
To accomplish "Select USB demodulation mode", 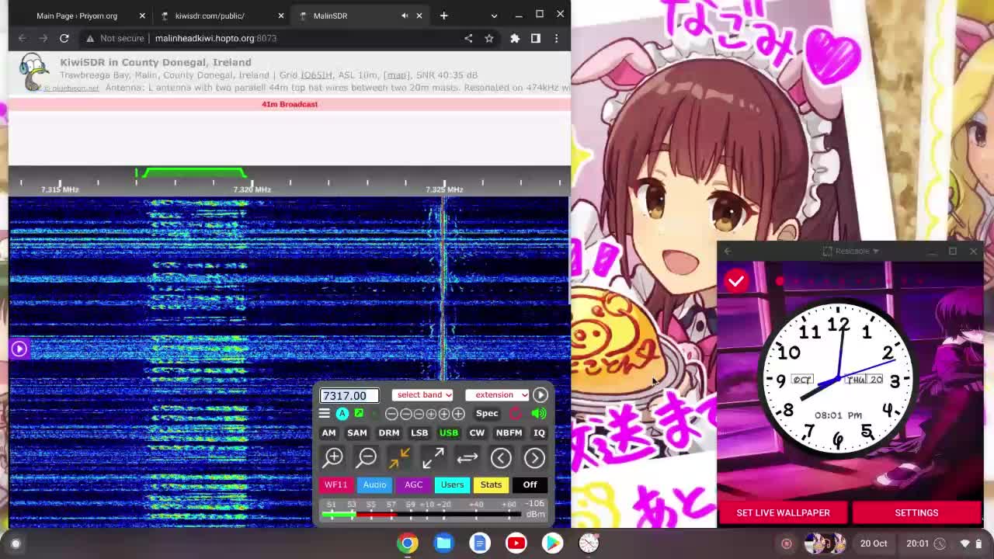I will [449, 432].
